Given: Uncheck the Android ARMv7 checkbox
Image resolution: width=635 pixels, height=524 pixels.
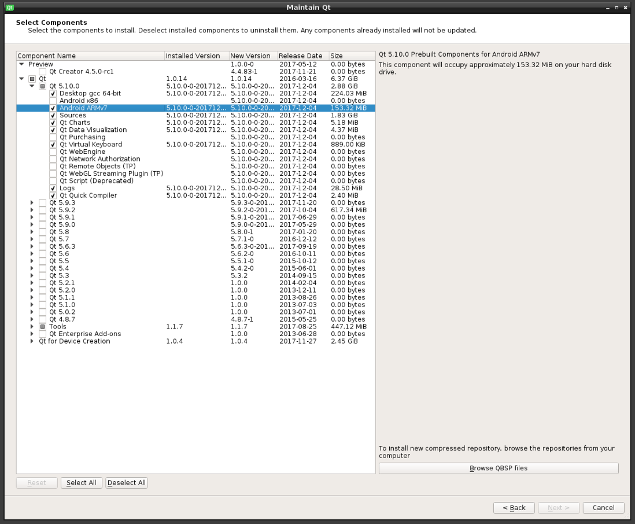Looking at the screenshot, I should click(53, 108).
